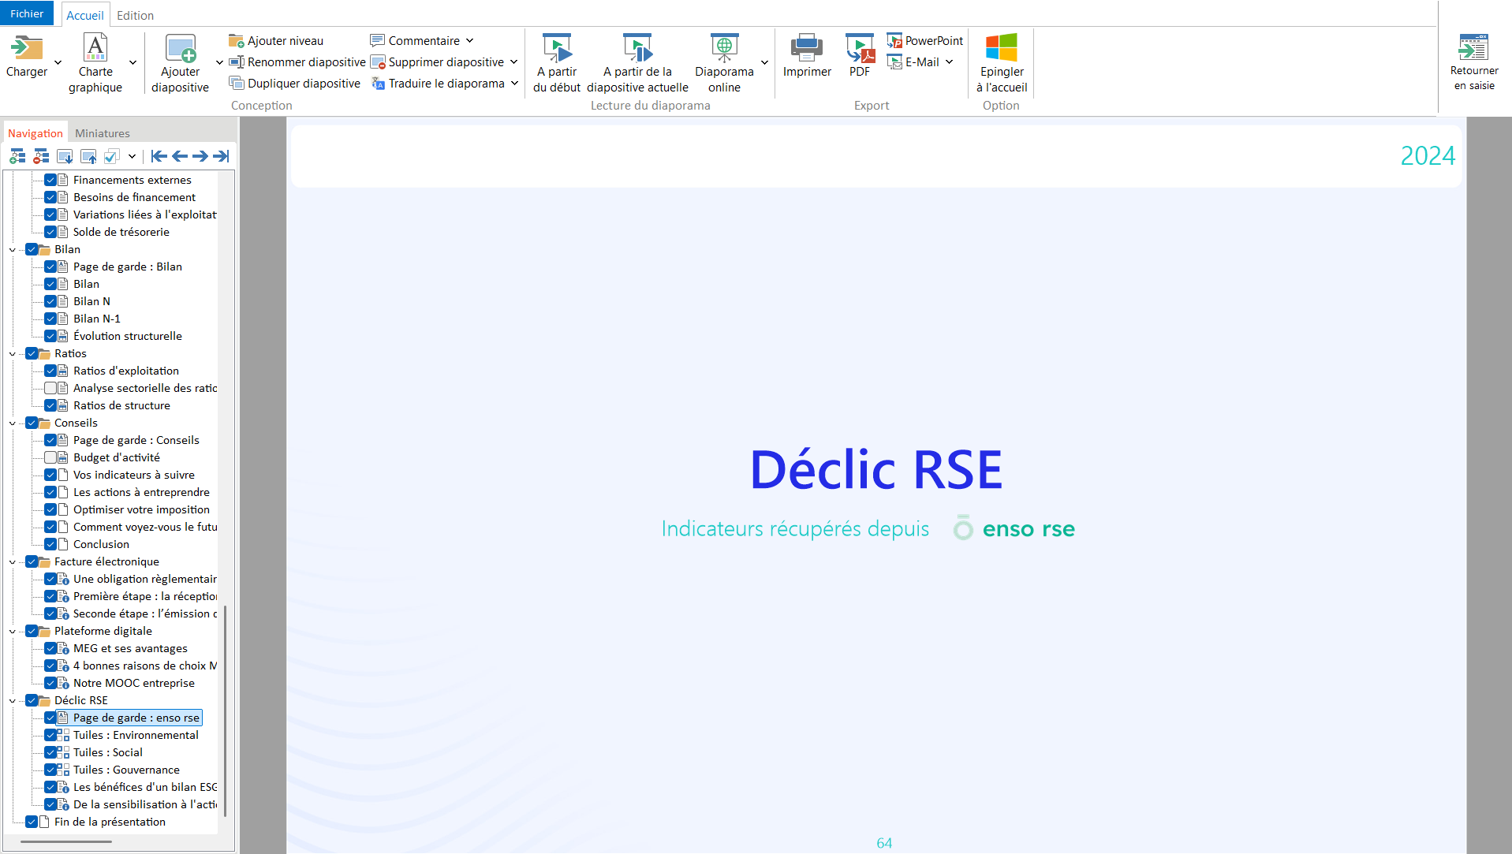The image size is (1512, 854).
Task: Click Traduire le diaporama
Action: [x=438, y=84]
